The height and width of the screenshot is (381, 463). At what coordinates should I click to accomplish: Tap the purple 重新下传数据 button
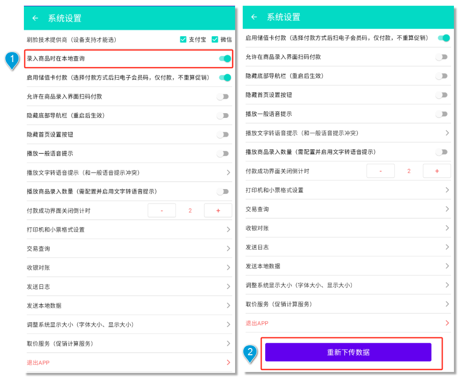[x=348, y=352]
